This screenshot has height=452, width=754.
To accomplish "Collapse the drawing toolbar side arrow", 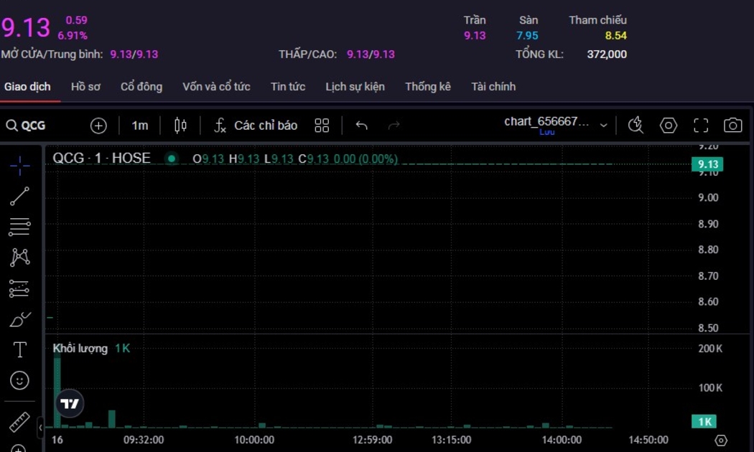I will point(40,427).
